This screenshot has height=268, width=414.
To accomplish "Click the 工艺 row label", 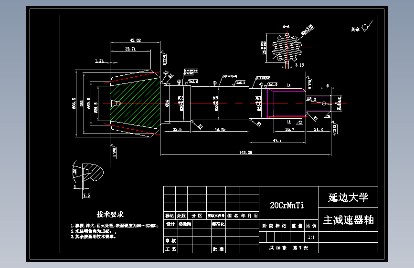I will (170, 249).
